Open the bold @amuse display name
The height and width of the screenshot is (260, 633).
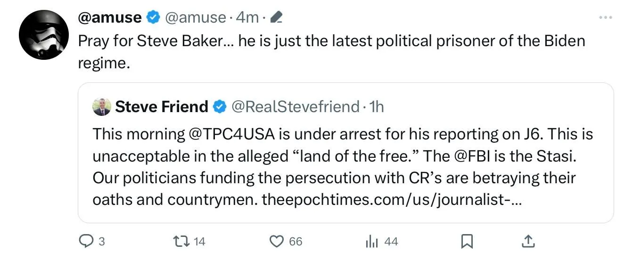click(x=109, y=18)
